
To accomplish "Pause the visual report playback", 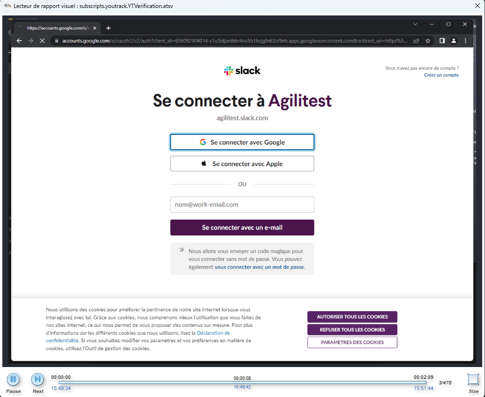I will (13, 379).
